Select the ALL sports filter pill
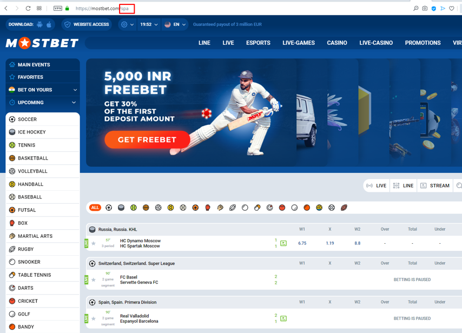Screen dimensions: 462x333 tap(95, 208)
